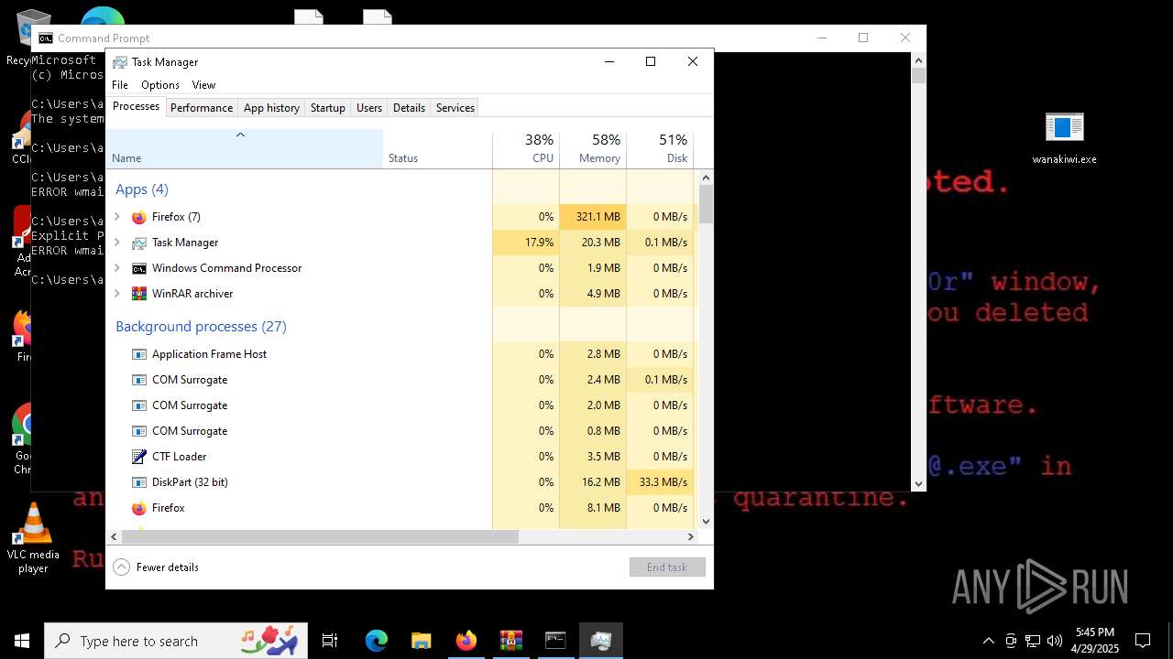The height and width of the screenshot is (659, 1173).
Task: Click the DiskPart 33.3 MB/s disk cell
Action: click(660, 482)
